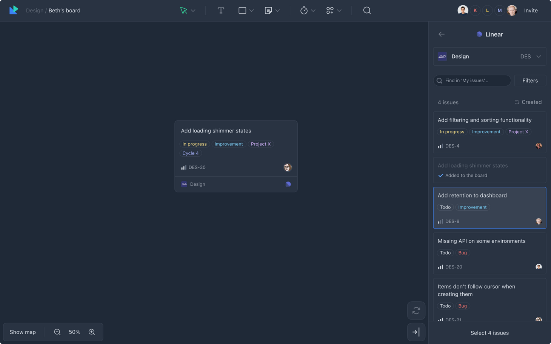The image size is (551, 344).
Task: Select the Items don't follow cursor issue
Action: (489, 296)
